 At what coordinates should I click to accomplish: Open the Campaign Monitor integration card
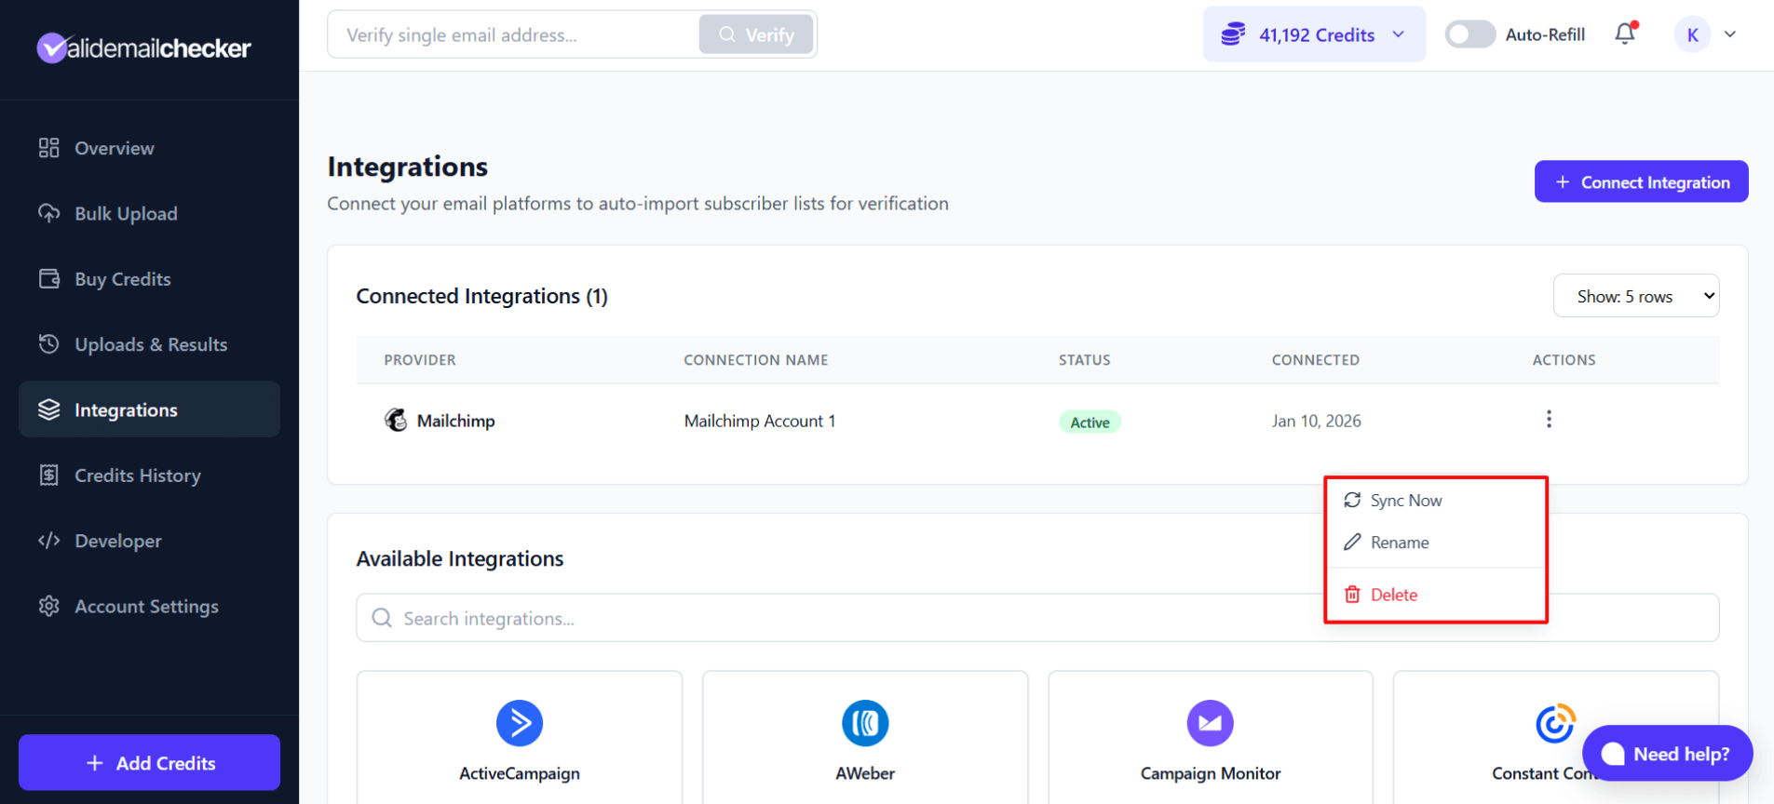[x=1211, y=737]
